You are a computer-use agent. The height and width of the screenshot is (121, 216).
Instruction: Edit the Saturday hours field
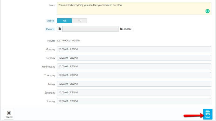pyautogui.click(x=134, y=92)
